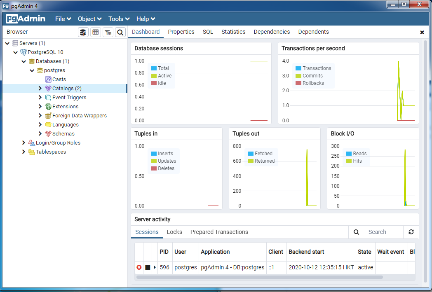The height and width of the screenshot is (292, 432).
Task: Click the Extensions node icon
Action: 48,107
